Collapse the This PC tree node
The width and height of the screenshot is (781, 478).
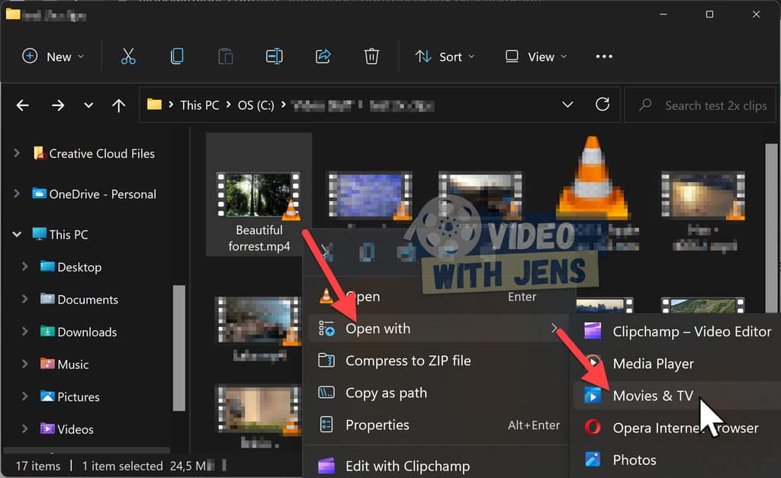[x=17, y=234]
